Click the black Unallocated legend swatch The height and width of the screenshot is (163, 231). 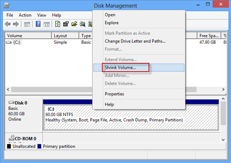tap(9, 146)
